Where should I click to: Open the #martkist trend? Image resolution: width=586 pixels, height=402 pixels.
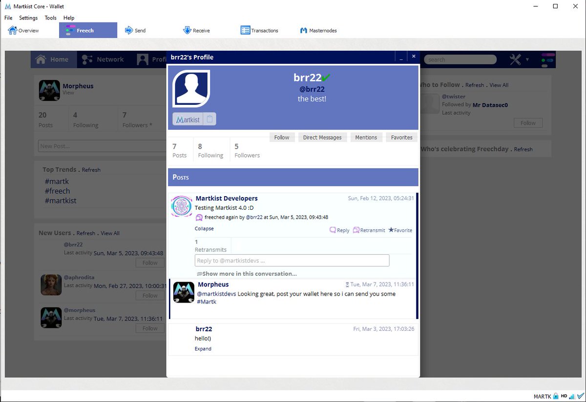click(61, 201)
